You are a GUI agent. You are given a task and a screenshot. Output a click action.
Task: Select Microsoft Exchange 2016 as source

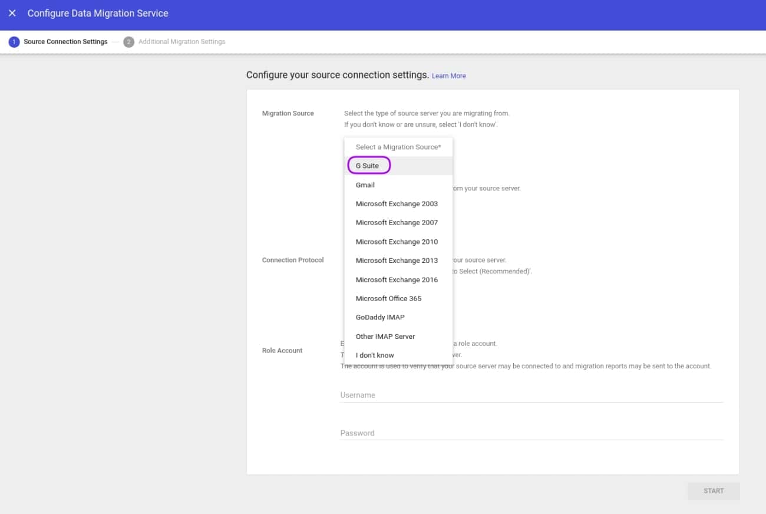click(397, 279)
